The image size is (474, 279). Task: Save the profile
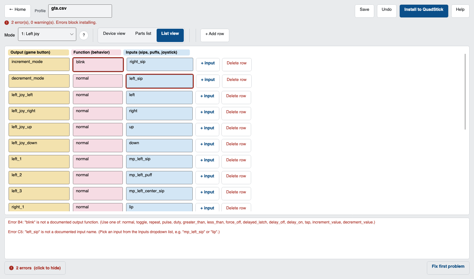tap(365, 11)
